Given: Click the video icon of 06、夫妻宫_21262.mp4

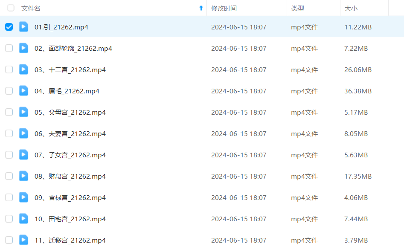Looking at the screenshot, I should (x=23, y=133).
